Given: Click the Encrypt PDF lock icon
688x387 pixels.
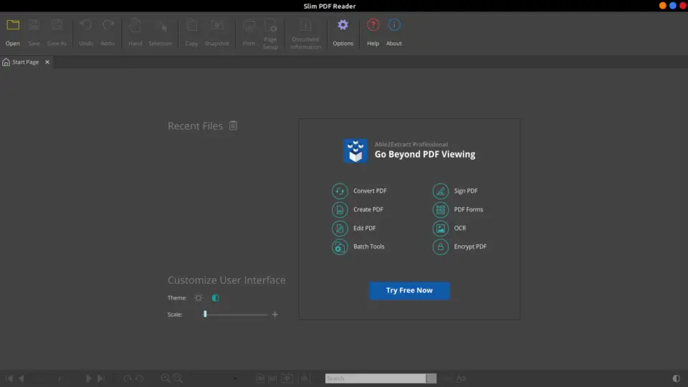Looking at the screenshot, I should click(440, 247).
